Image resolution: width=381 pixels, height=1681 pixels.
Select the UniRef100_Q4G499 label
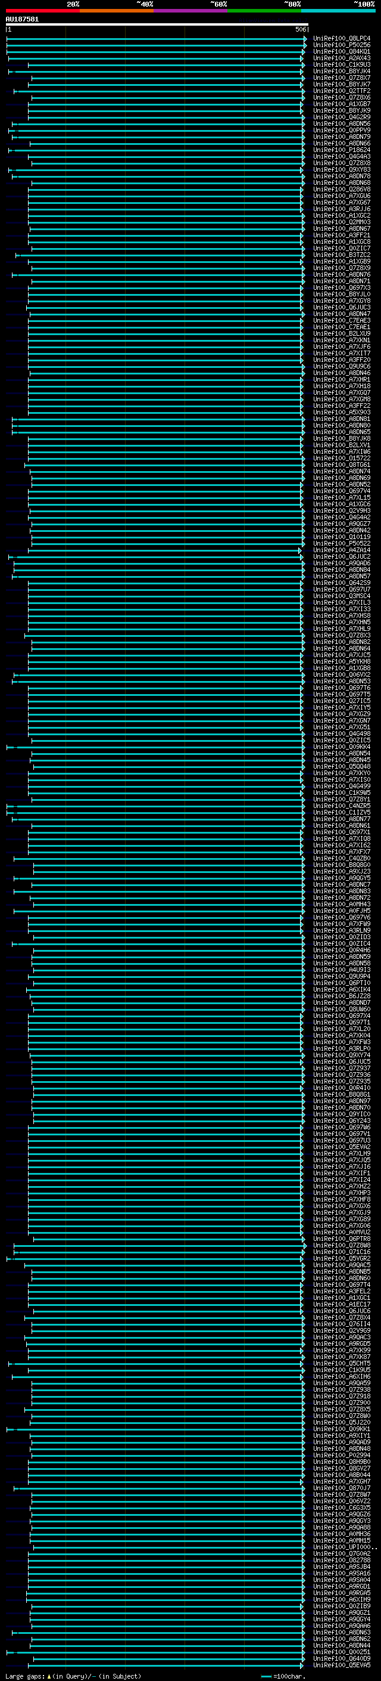pos(342,787)
